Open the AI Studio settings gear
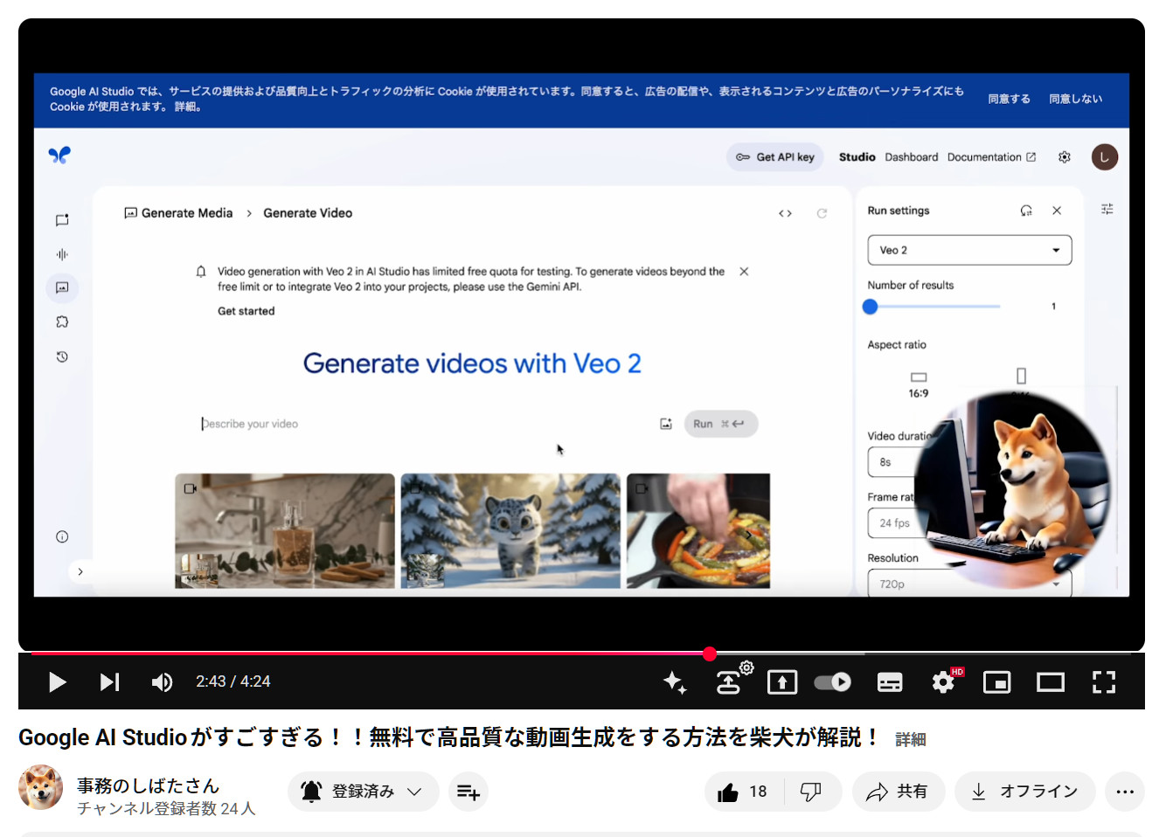1159x837 pixels. click(1064, 157)
